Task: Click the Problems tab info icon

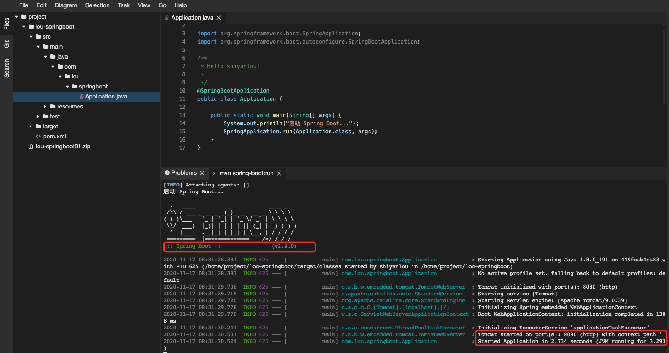Action: coord(167,173)
